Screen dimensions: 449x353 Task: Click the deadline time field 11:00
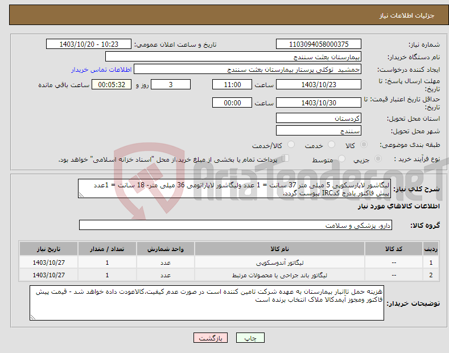232,84
